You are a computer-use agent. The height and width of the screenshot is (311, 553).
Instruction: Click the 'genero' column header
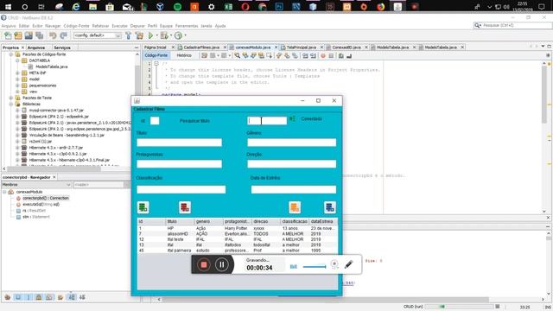pos(208,221)
